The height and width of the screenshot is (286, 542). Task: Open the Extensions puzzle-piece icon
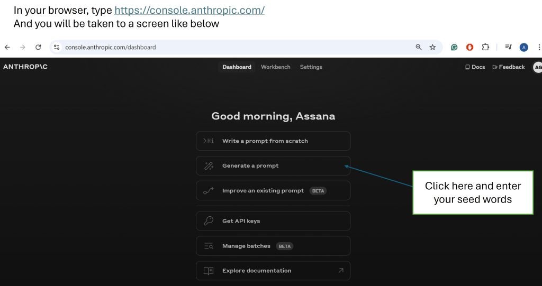pos(486,48)
